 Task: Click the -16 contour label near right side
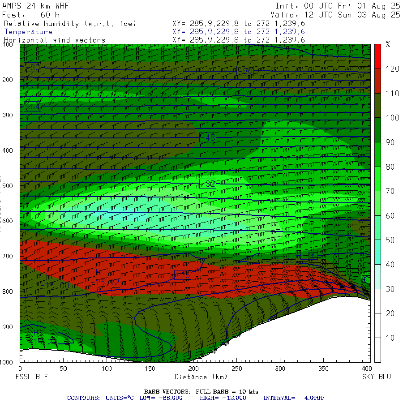[x=309, y=255]
